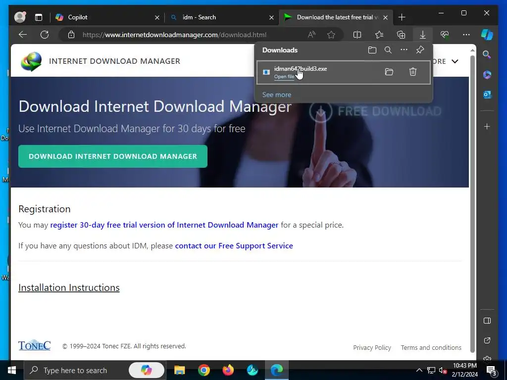Open a new tab with plus button
Screen dimensions: 507x380
tap(402, 17)
